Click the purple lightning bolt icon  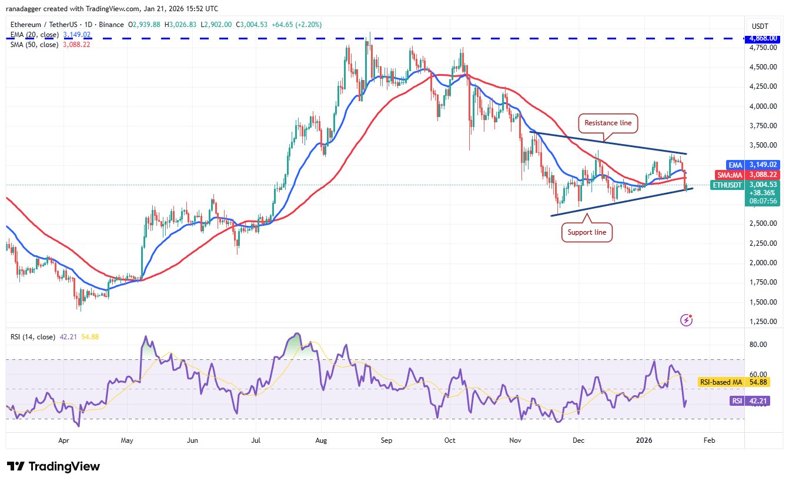pos(686,320)
